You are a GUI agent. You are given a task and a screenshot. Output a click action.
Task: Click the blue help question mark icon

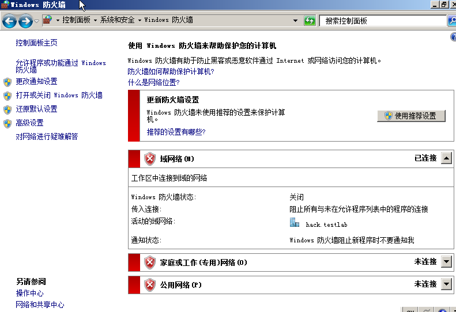(453, 37)
